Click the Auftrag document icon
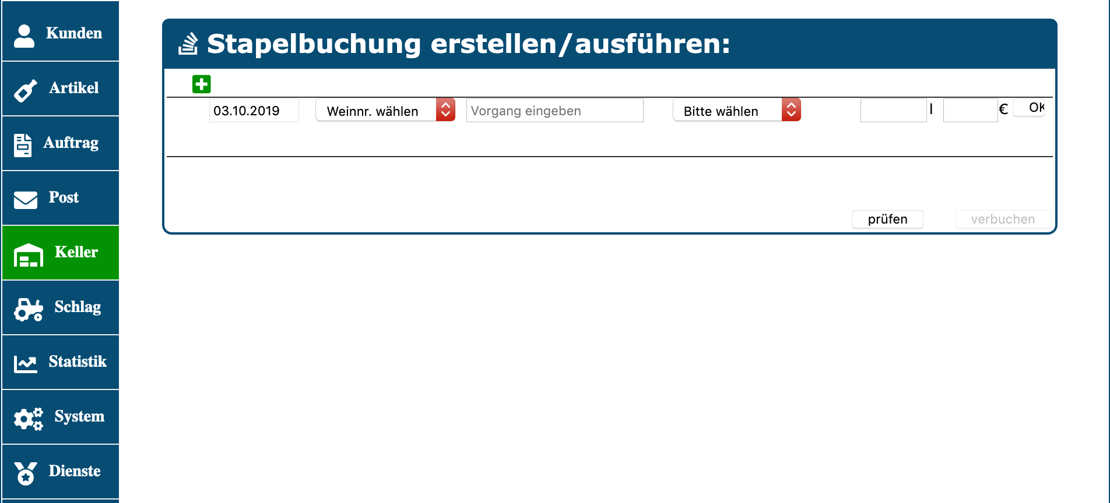The image size is (1110, 503). (x=23, y=145)
